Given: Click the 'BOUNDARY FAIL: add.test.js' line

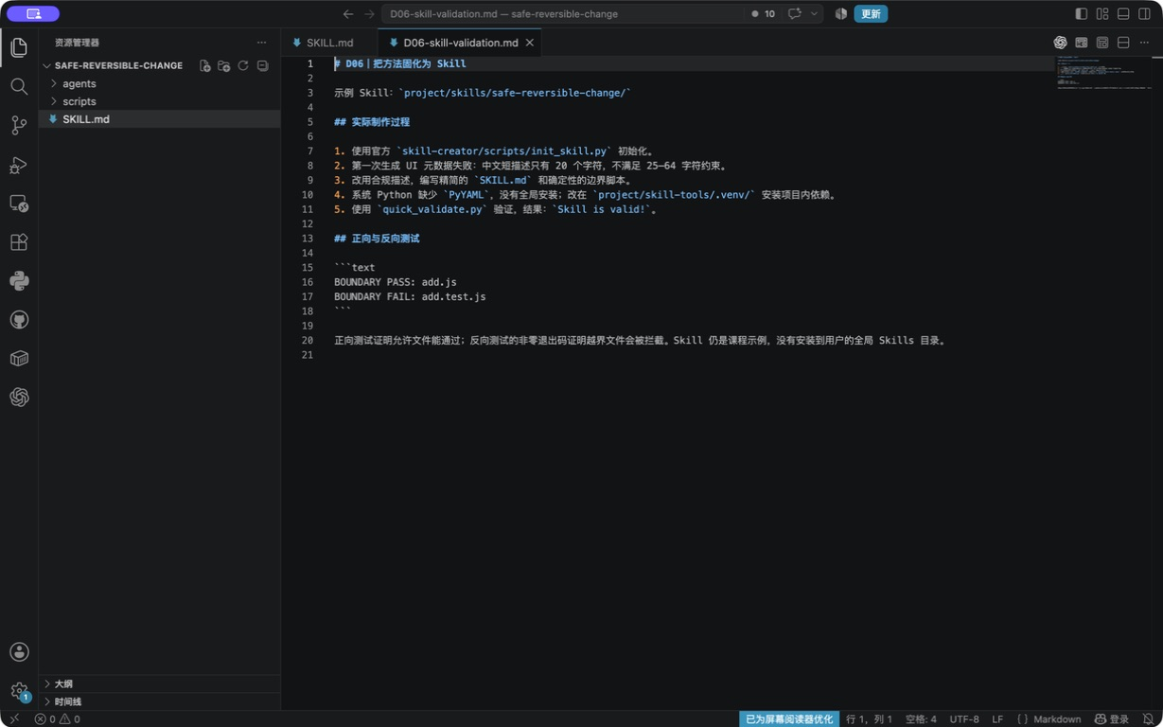Looking at the screenshot, I should 410,296.
